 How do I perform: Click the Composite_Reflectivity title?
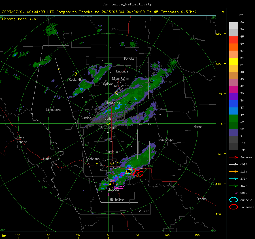[127, 4]
